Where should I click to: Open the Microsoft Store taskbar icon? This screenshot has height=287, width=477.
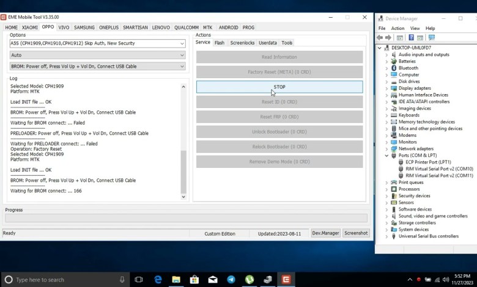click(x=194, y=279)
